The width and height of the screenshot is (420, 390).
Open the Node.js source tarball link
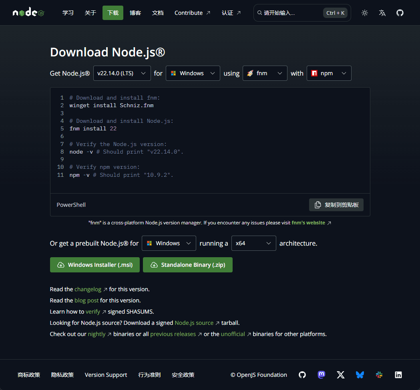[194, 323]
